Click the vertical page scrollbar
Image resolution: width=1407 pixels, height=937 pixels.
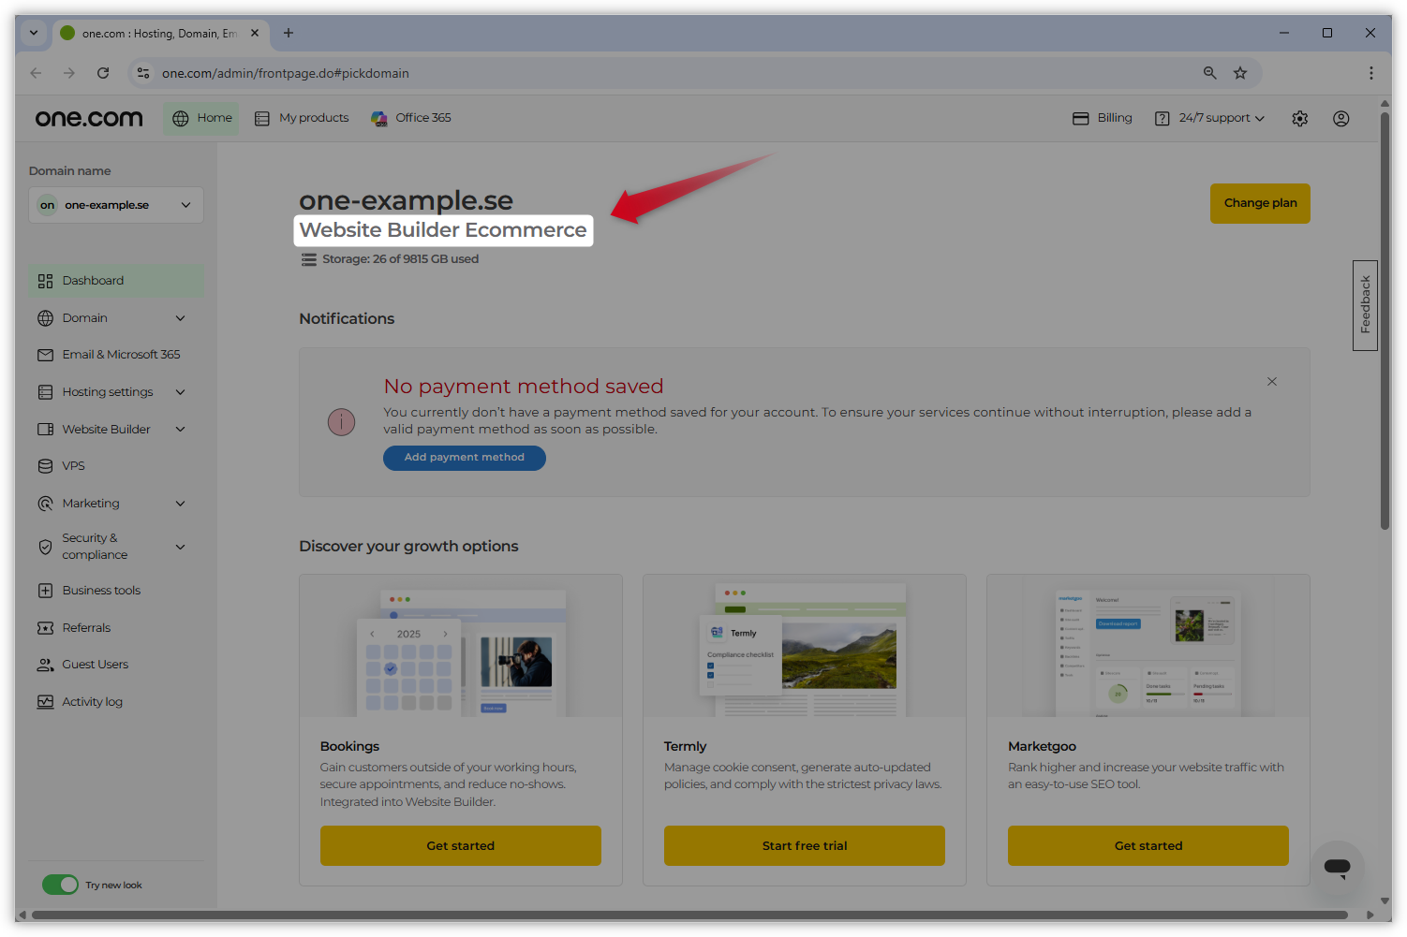(1385, 321)
